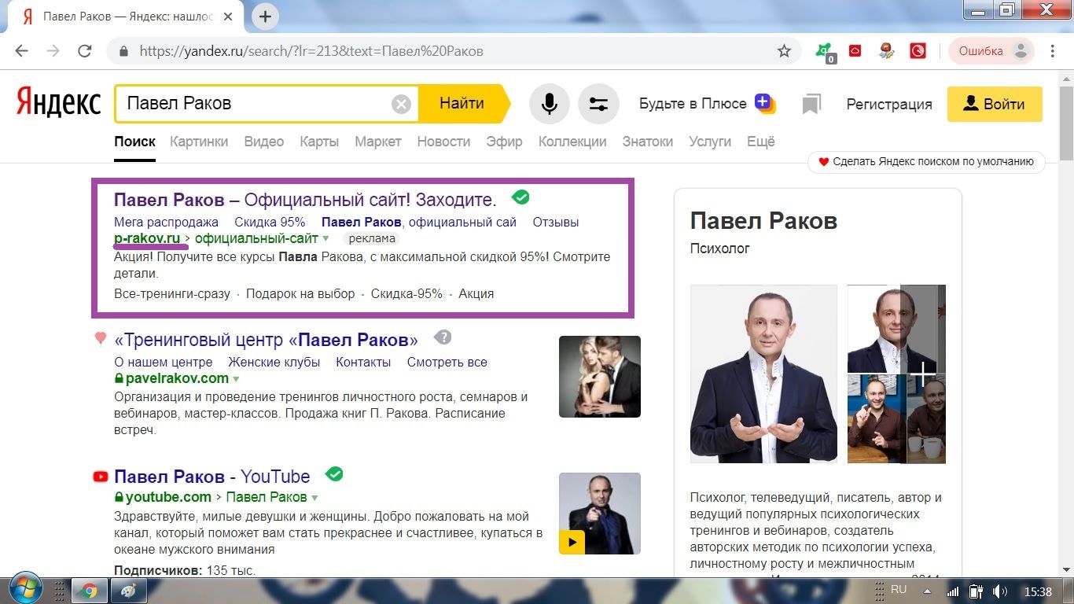The width and height of the screenshot is (1074, 604).
Task: Switch to Видео tab
Action: click(x=264, y=142)
